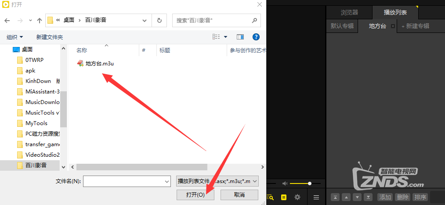This screenshot has height=205, width=445.
Task: Mute audio with the speaker icon
Action: 285,183
